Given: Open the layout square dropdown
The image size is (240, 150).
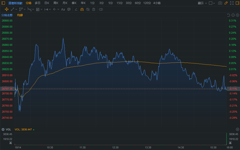Looking at the screenshot, I should tap(212, 3).
